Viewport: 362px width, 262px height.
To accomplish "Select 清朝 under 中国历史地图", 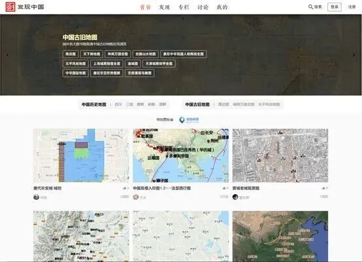I will (x=163, y=105).
